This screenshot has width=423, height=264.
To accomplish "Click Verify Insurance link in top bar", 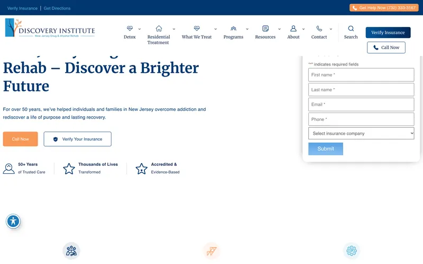I will coord(22,8).
